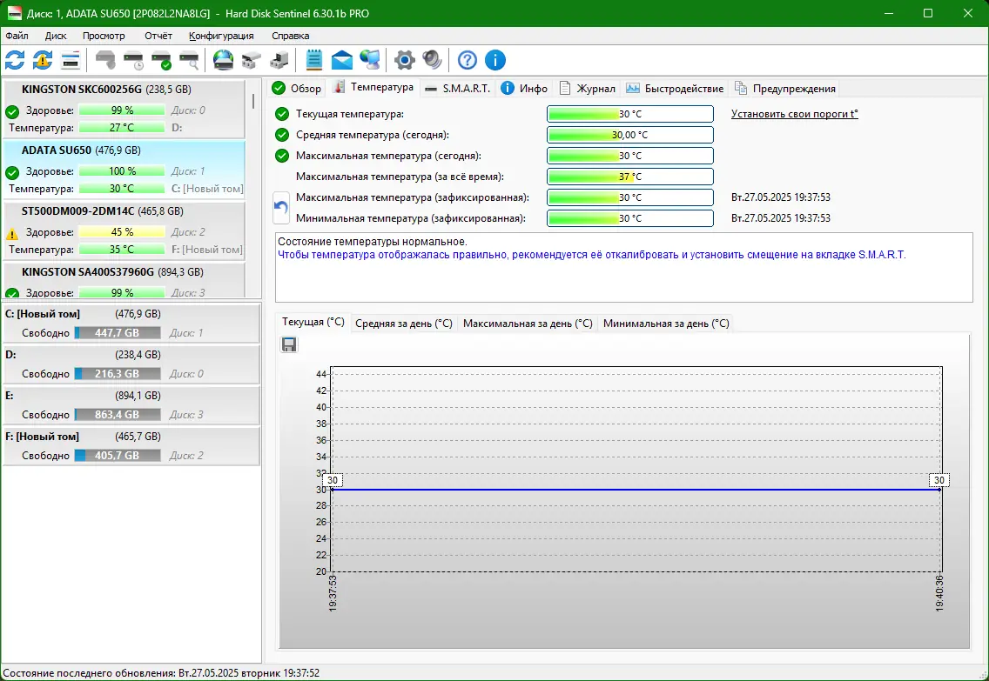Click the blue info icon in toolbar
989x681 pixels.
[495, 60]
